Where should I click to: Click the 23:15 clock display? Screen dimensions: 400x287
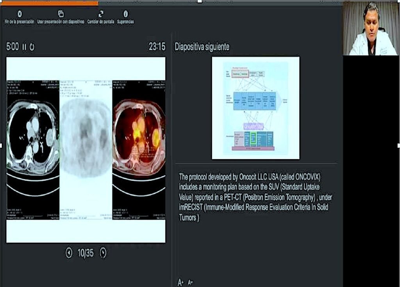(157, 47)
